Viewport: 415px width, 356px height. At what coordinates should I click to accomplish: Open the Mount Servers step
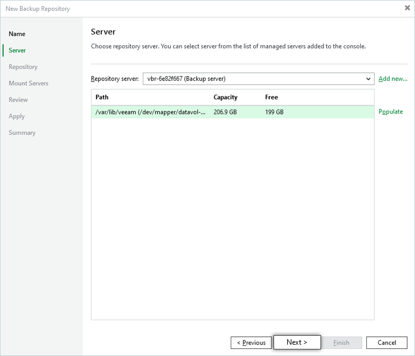[29, 83]
